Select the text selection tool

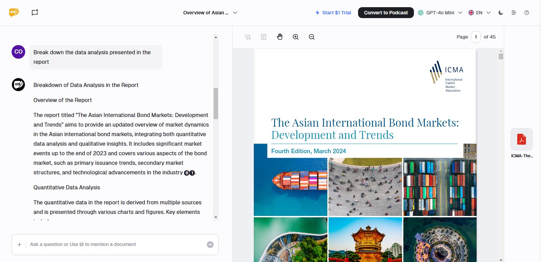click(264, 37)
